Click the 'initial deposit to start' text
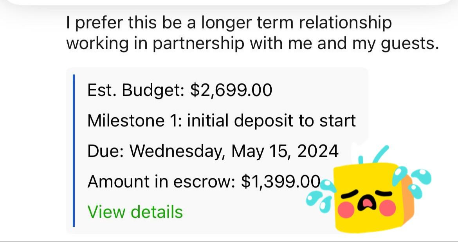The height and width of the screenshot is (242, 458). pos(271,120)
